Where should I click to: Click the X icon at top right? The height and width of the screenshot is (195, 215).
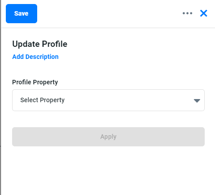coord(204,13)
